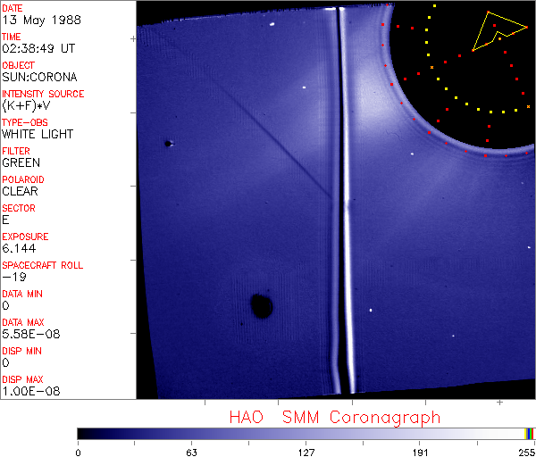Image resolution: width=536 pixels, height=457 pixels.
Task: Select the GREEN filter value
Action: [x=21, y=163]
